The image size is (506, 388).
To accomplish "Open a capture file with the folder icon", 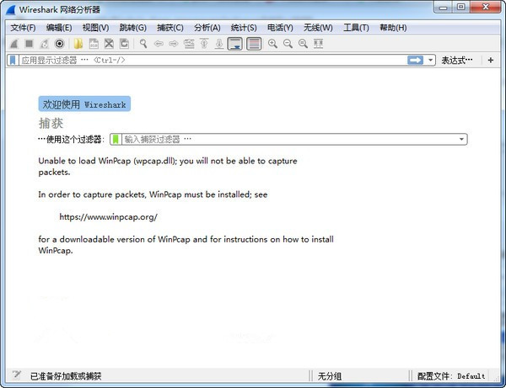I will [x=78, y=44].
